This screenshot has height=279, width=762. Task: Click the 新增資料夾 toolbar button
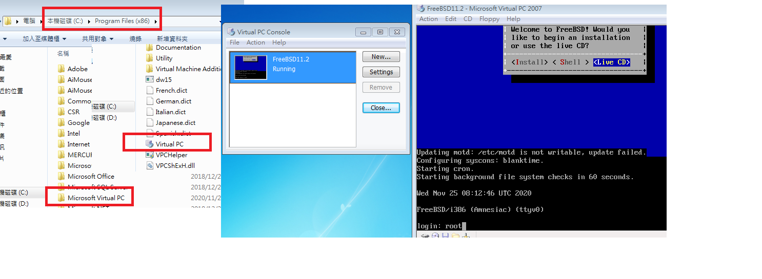pos(172,38)
